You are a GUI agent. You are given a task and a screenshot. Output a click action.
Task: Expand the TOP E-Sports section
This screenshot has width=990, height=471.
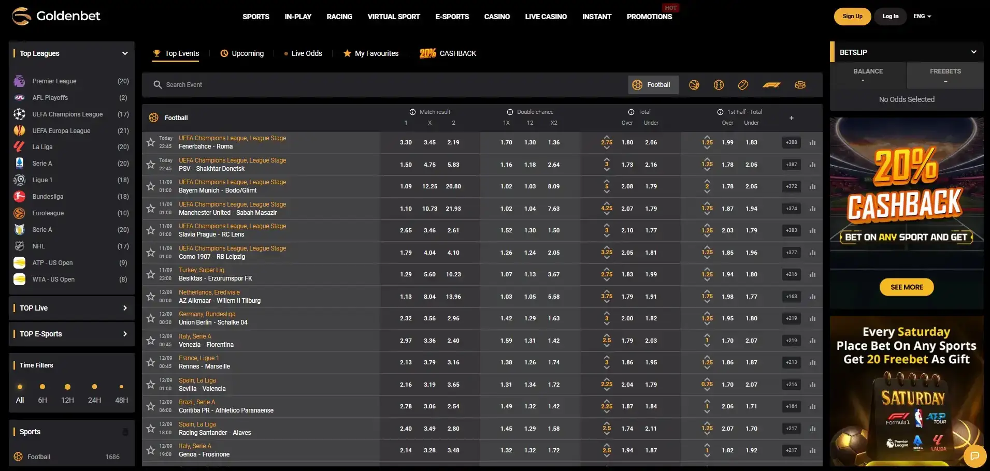(72, 334)
